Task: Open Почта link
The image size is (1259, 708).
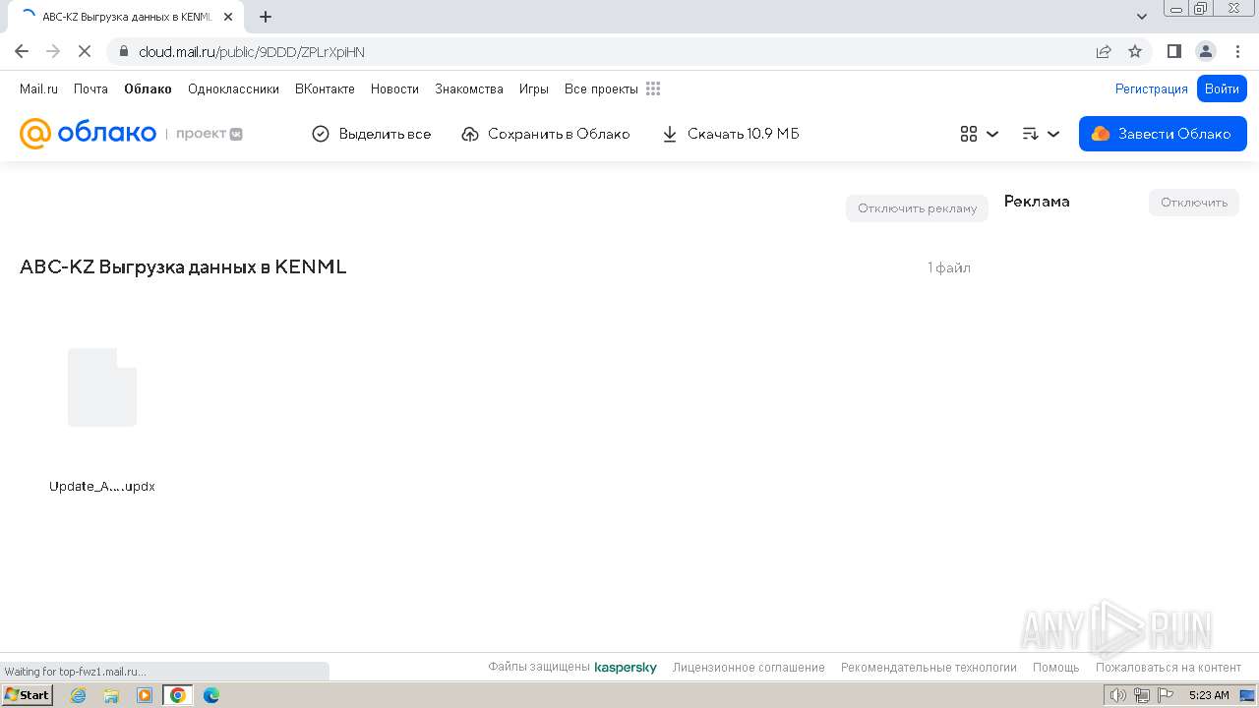Action: pyautogui.click(x=90, y=88)
